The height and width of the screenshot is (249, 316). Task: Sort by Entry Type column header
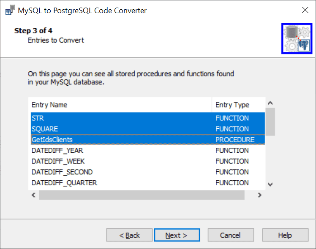(239, 105)
